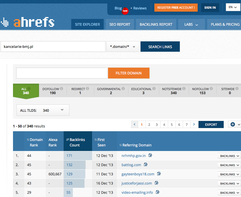Click the FILTER DOMAIN button

click(129, 73)
